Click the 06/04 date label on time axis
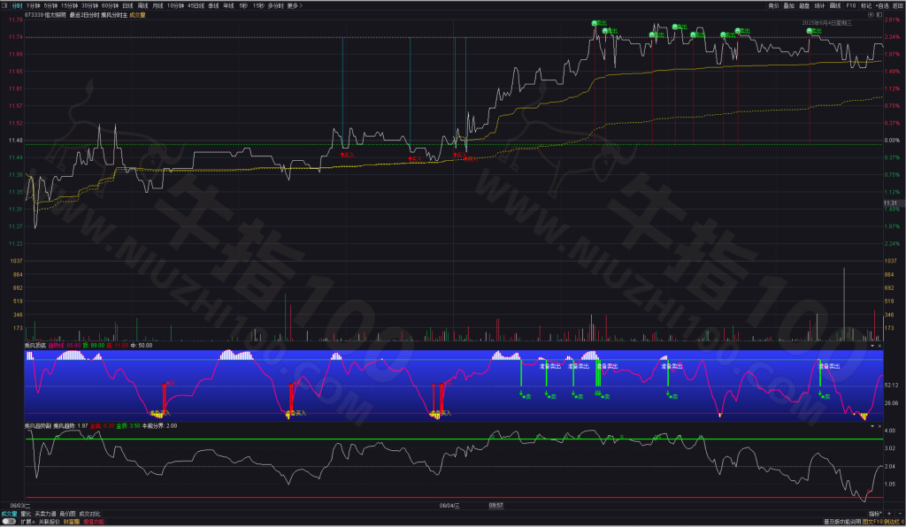 pyautogui.click(x=449, y=506)
